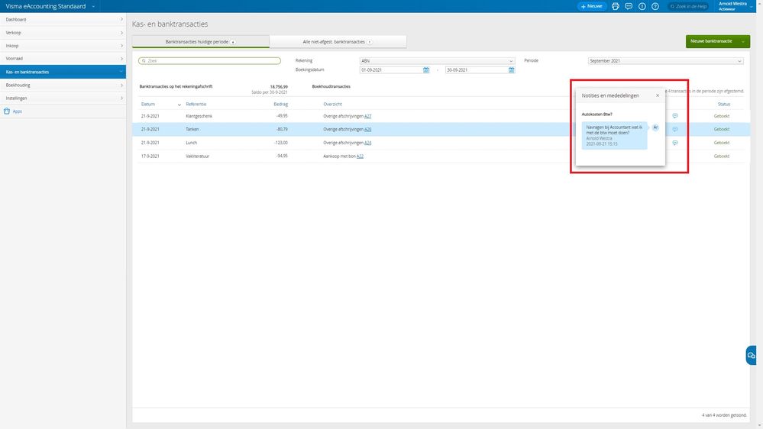Viewport: 763px width, 429px height.
Task: Click the Apps basket icon in sidebar
Action: pos(7,111)
